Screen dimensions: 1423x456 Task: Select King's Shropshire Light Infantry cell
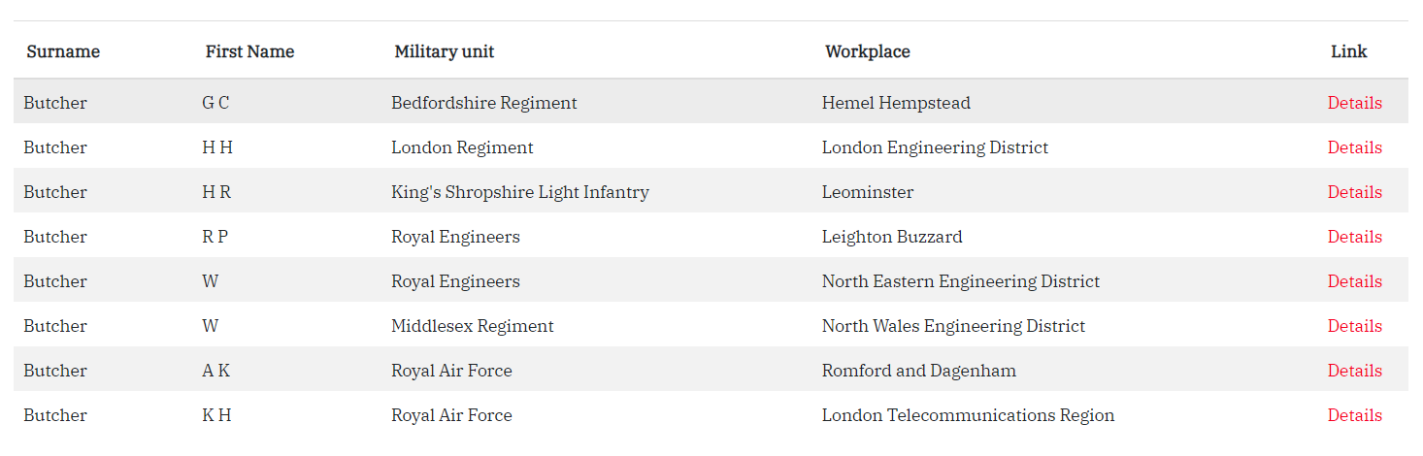[519, 192]
